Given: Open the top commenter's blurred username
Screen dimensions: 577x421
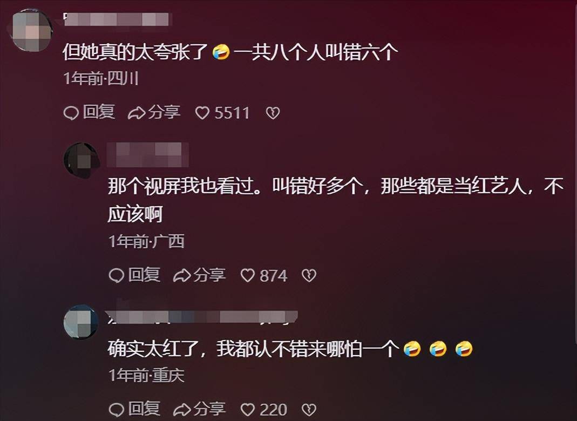Looking at the screenshot, I should [118, 19].
